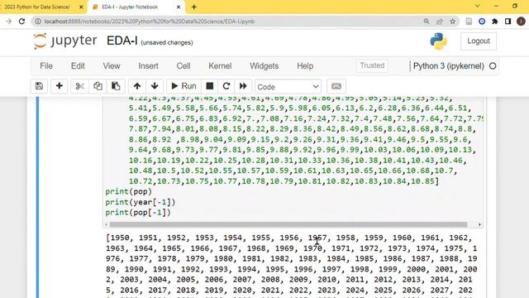529x298 pixels.
Task: Click the browser address bar URL
Action: [150, 22]
